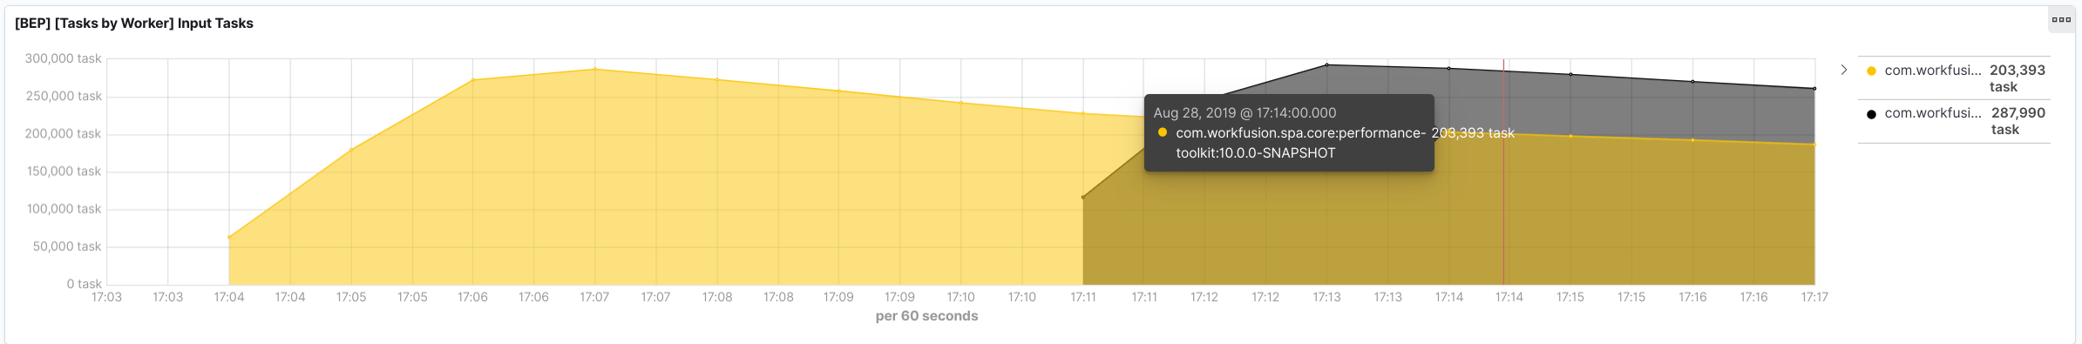Click the yellow series point at 17:16
Viewport: 2082px width, 344px height.
pos(1693,140)
